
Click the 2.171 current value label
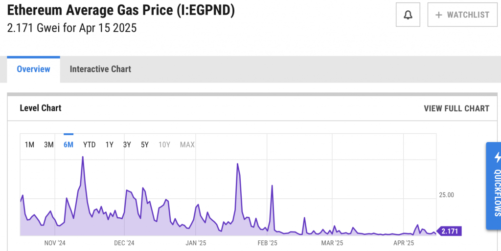pyautogui.click(x=450, y=231)
